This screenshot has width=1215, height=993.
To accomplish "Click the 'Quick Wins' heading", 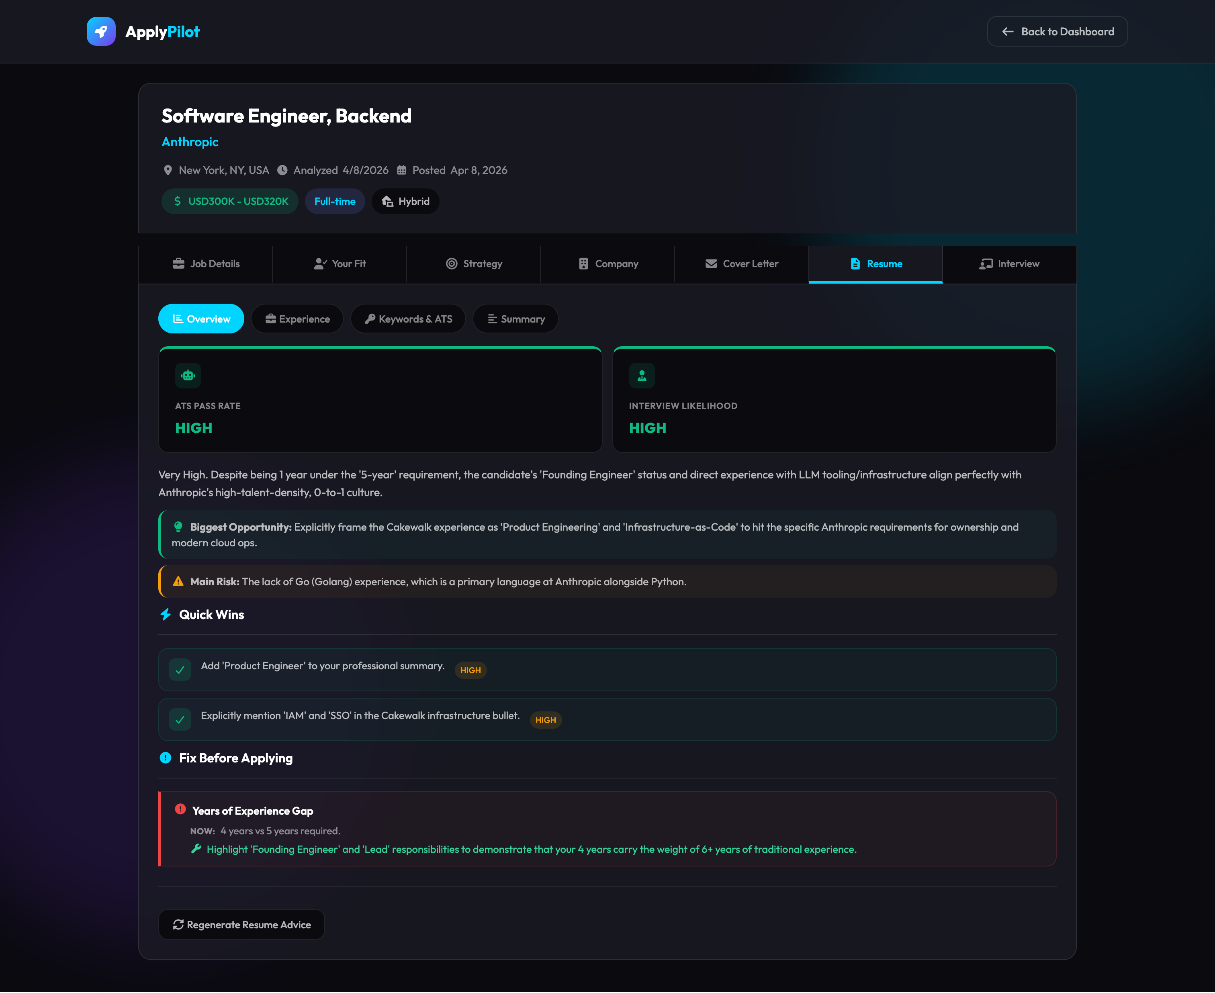I will tap(212, 615).
